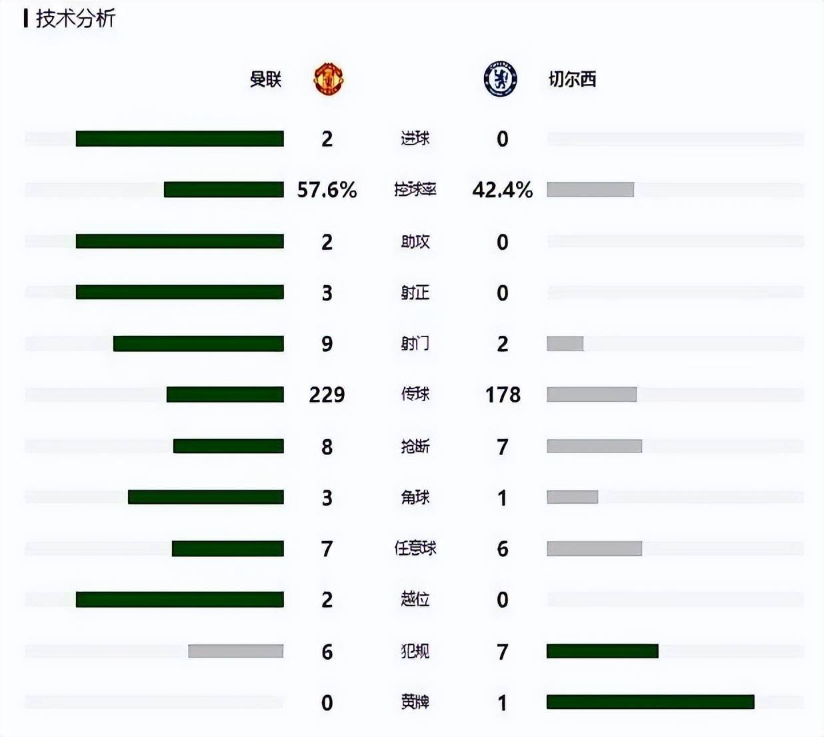Click Chelsea's green 黄牌 bar

coord(651,702)
